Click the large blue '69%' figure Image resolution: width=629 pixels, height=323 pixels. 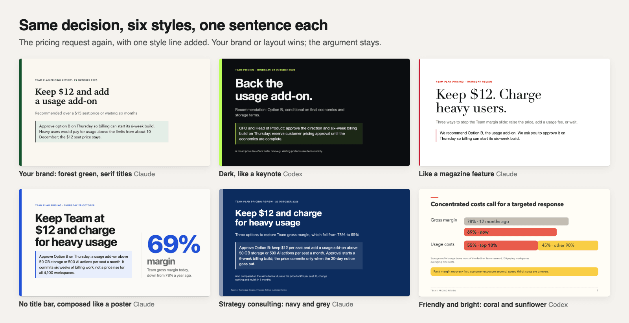(x=174, y=244)
